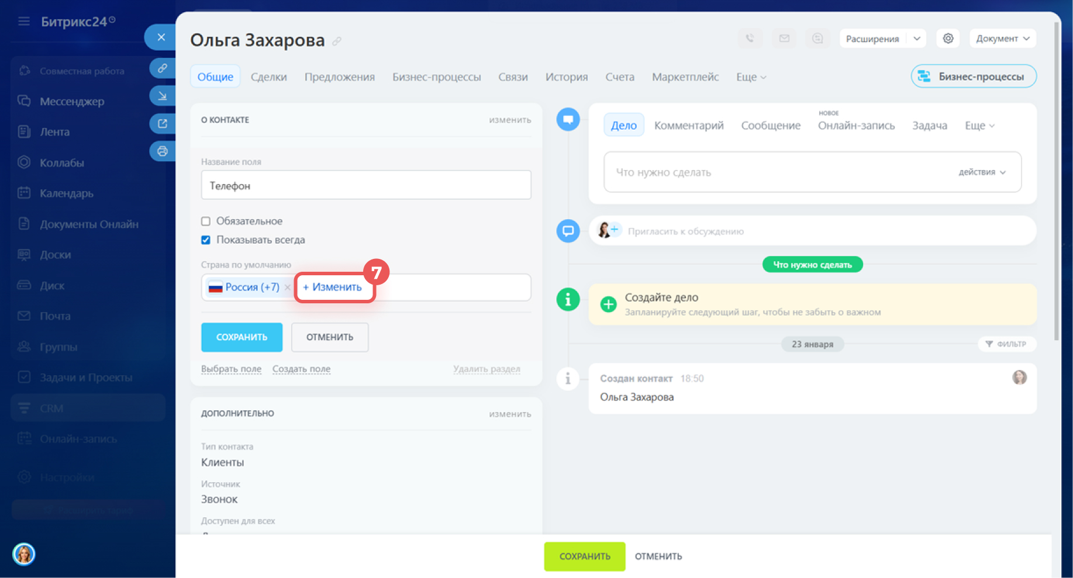Click the Создать поле link
Screen dimensions: 1073x578
pos(301,369)
